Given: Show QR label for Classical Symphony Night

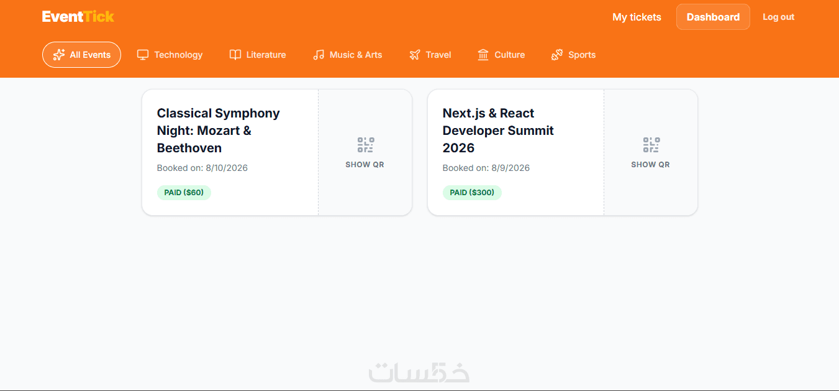Looking at the screenshot, I should (365, 165).
